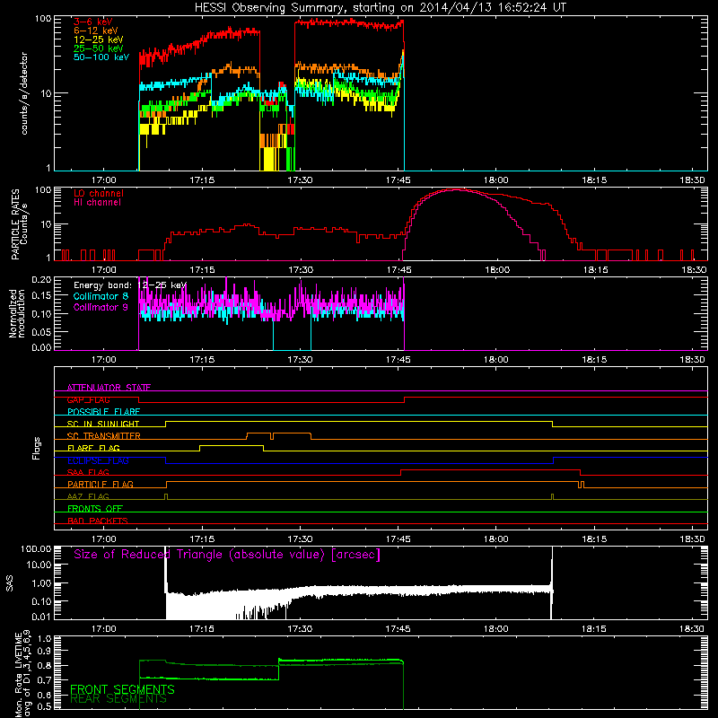Select the REAR SEGMENTS legend label

[x=118, y=698]
